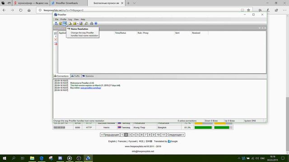Switch to the Connections tab
Viewport: 289px width, 162px height.
[61, 76]
